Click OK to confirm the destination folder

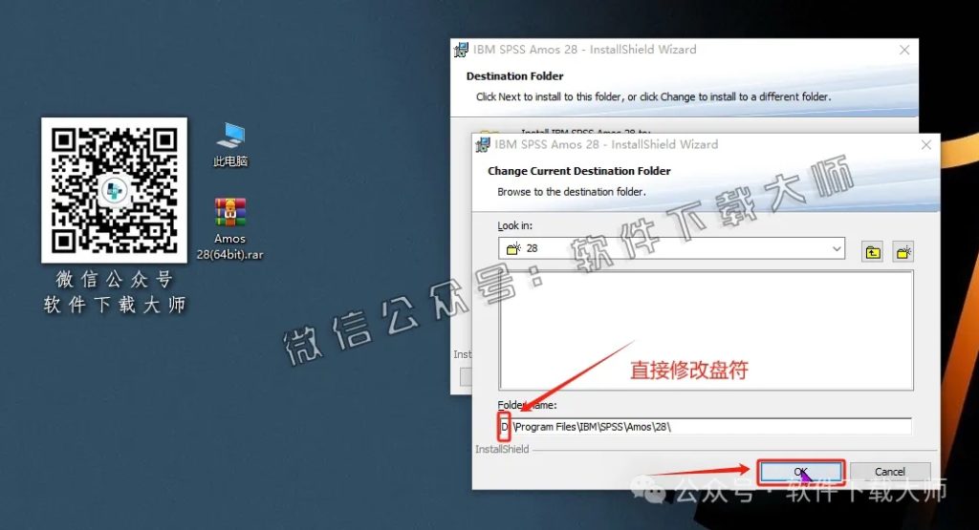[x=801, y=472]
